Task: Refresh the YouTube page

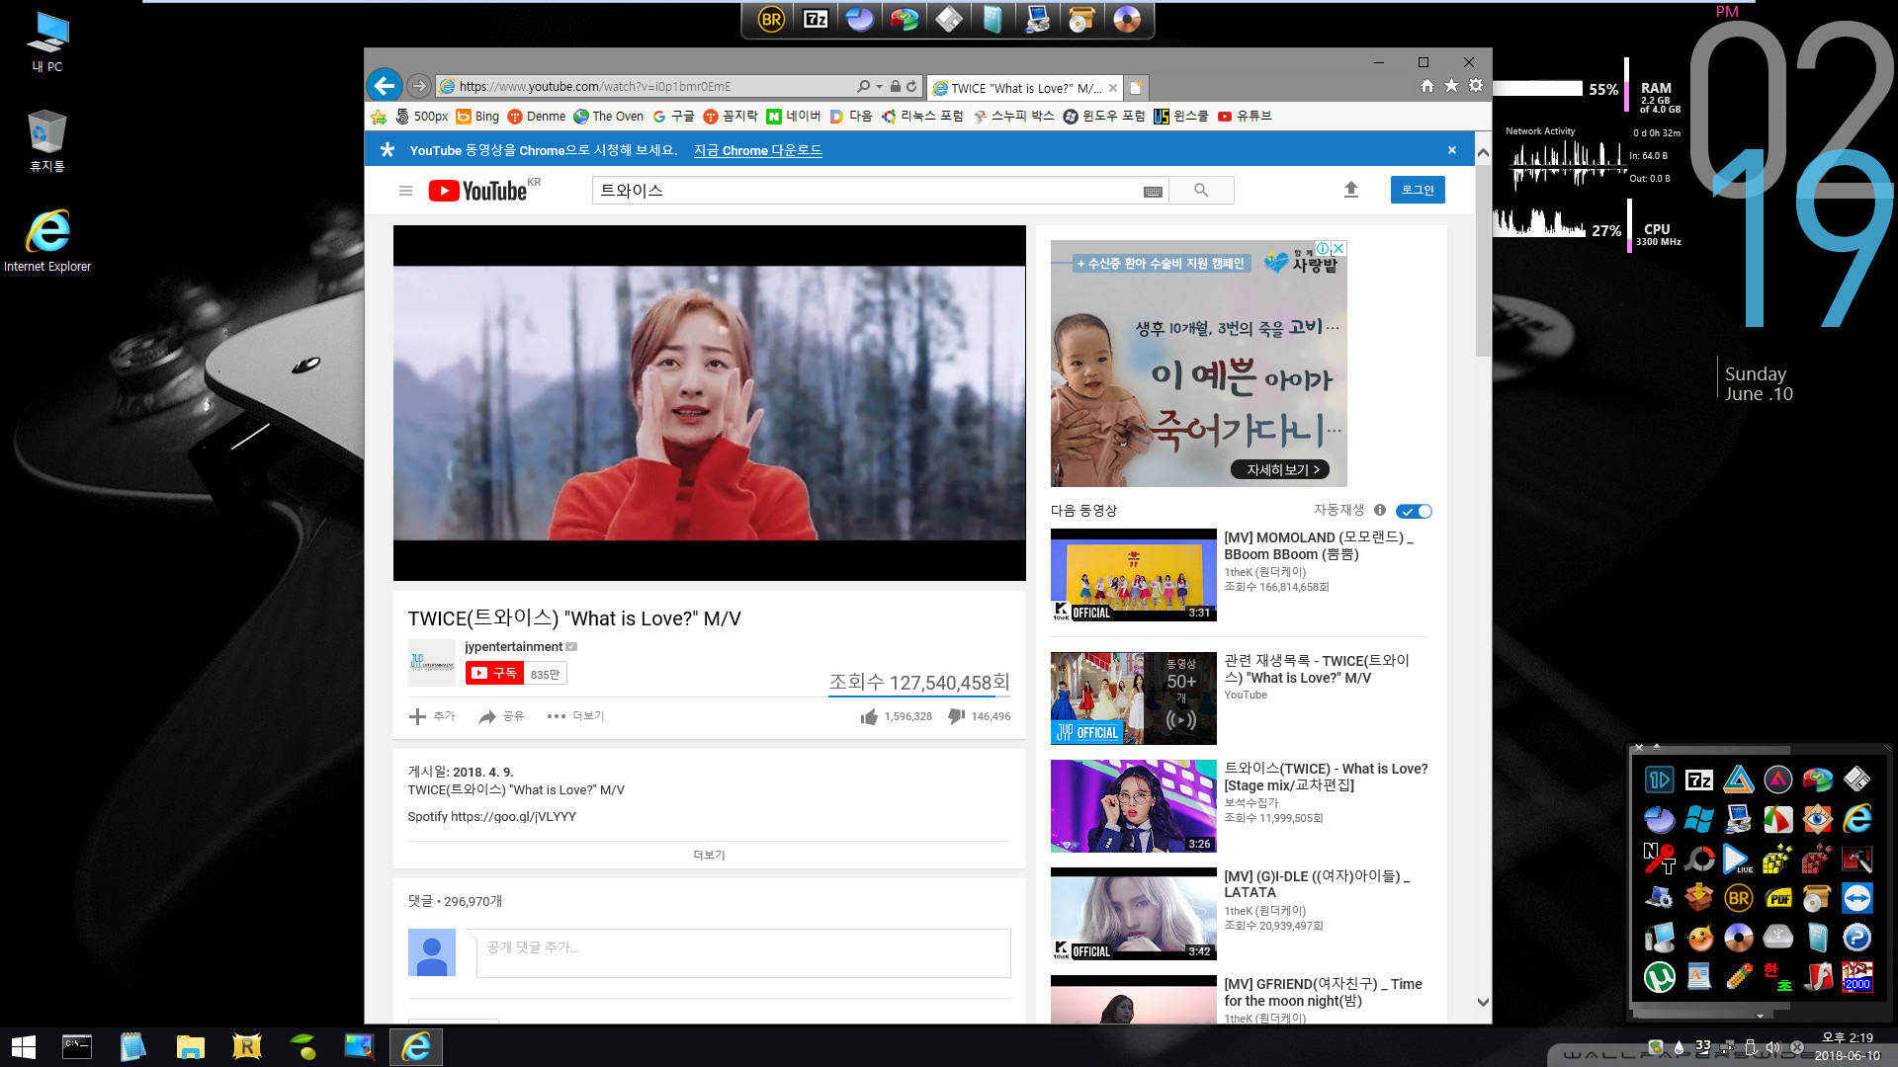Action: pyautogui.click(x=911, y=87)
